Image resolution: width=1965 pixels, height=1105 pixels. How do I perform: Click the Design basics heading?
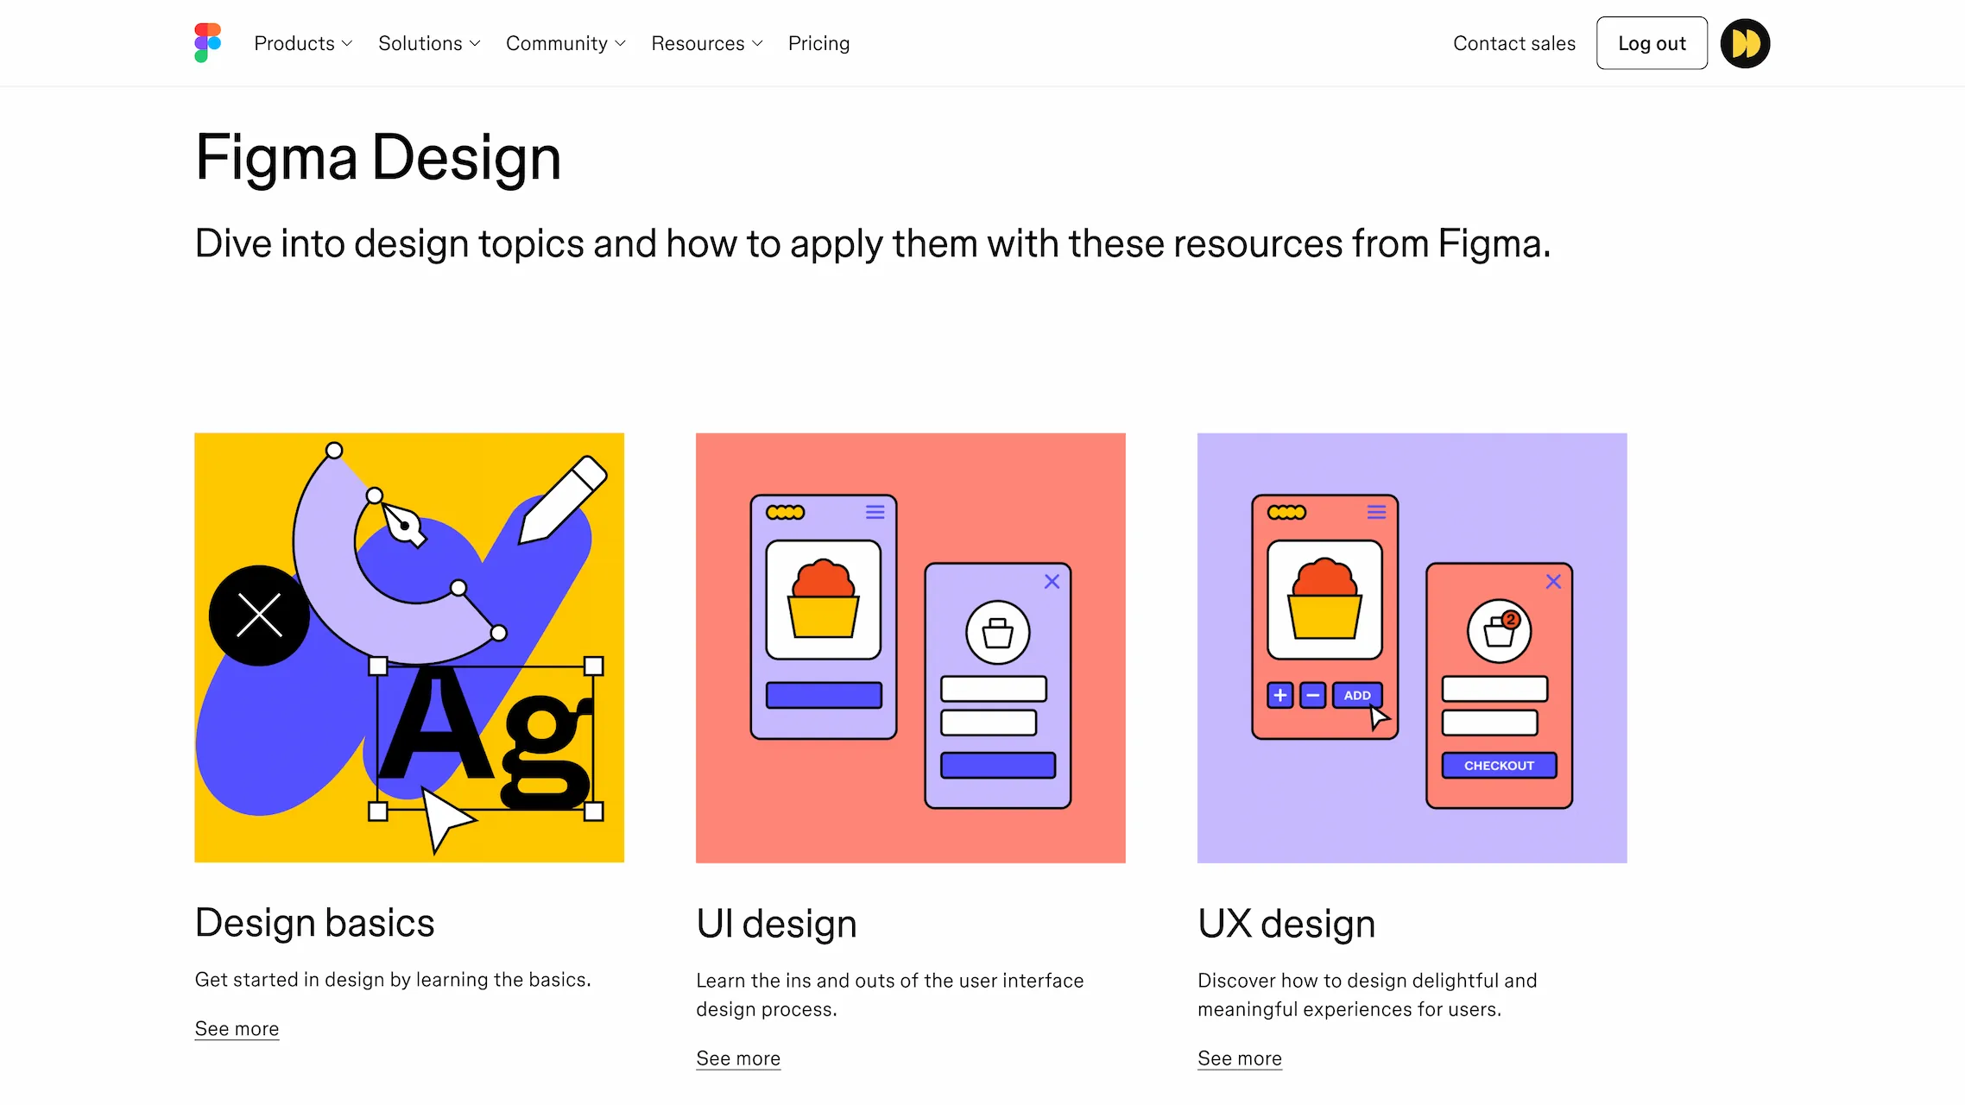click(314, 923)
